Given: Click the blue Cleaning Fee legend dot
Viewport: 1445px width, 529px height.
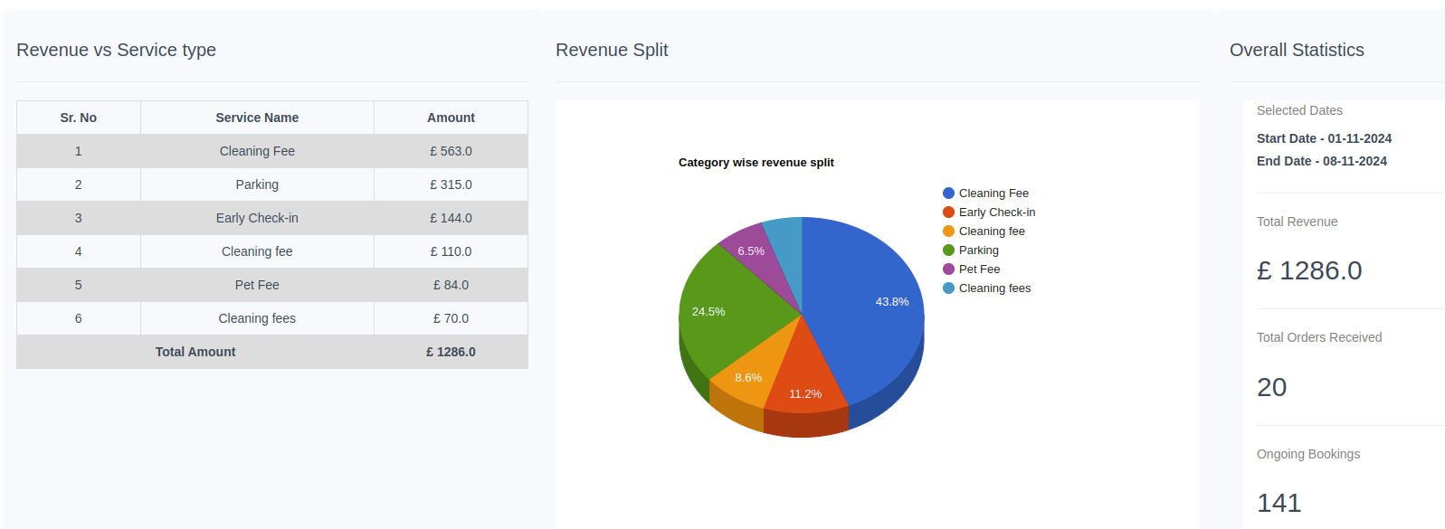Looking at the screenshot, I should [948, 194].
